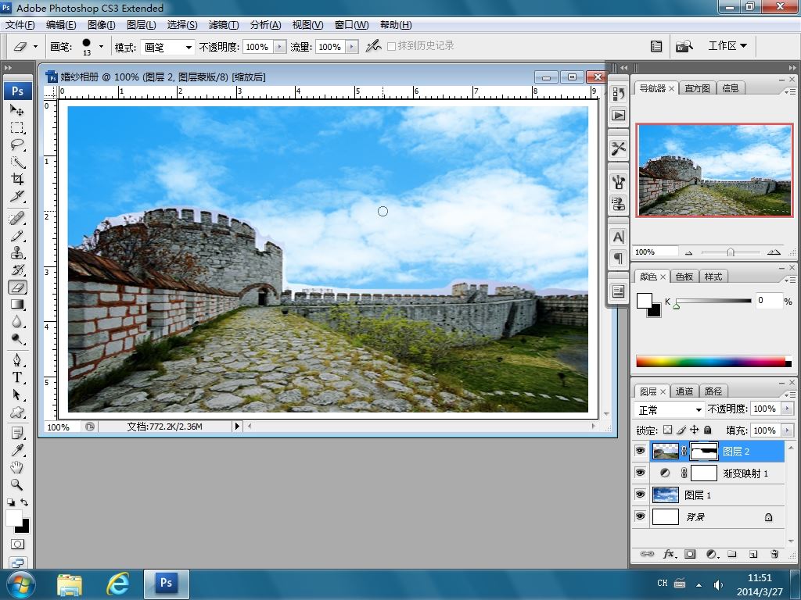Open Adobe Bridge from options bar

pyautogui.click(x=684, y=46)
